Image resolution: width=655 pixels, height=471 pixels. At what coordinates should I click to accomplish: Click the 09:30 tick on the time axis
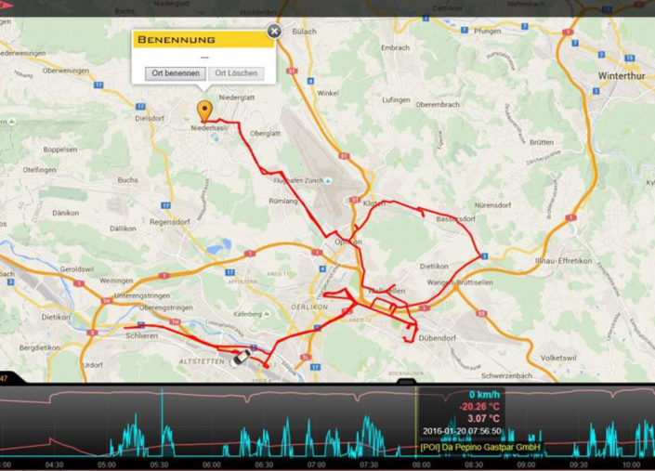[x=579, y=464]
